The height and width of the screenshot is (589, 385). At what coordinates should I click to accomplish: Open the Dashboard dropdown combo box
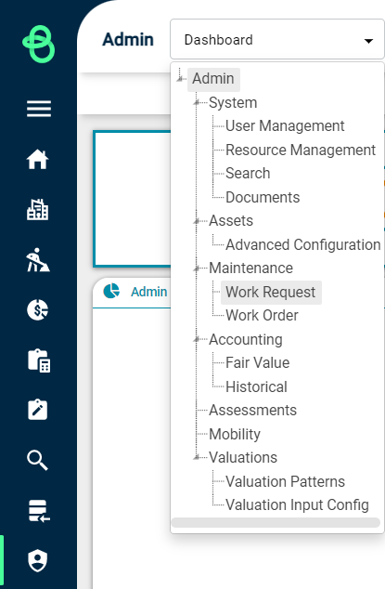(x=277, y=39)
